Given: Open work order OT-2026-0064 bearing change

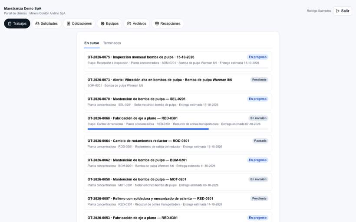Looking at the screenshot, I should tap(138, 141).
